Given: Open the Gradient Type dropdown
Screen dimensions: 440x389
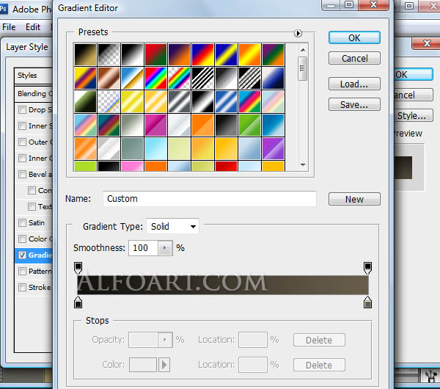Looking at the screenshot, I should pyautogui.click(x=172, y=226).
